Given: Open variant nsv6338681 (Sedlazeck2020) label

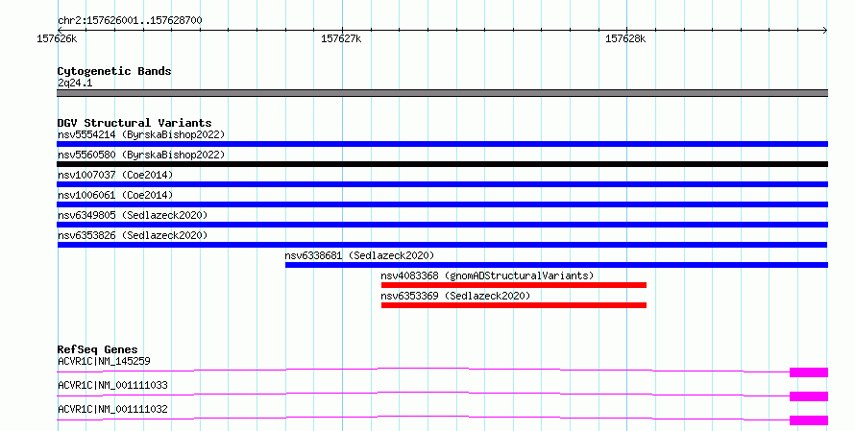Looking at the screenshot, I should point(359,255).
